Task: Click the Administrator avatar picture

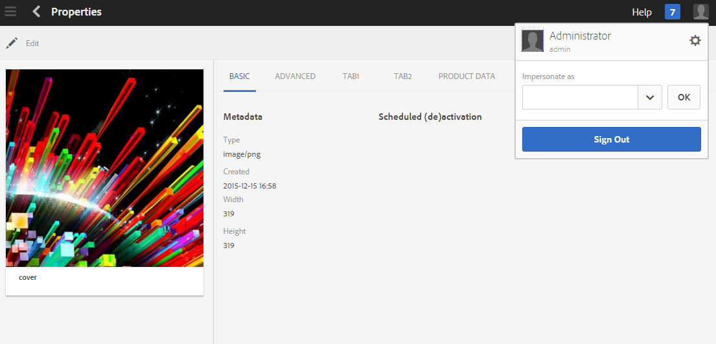Action: coord(533,41)
